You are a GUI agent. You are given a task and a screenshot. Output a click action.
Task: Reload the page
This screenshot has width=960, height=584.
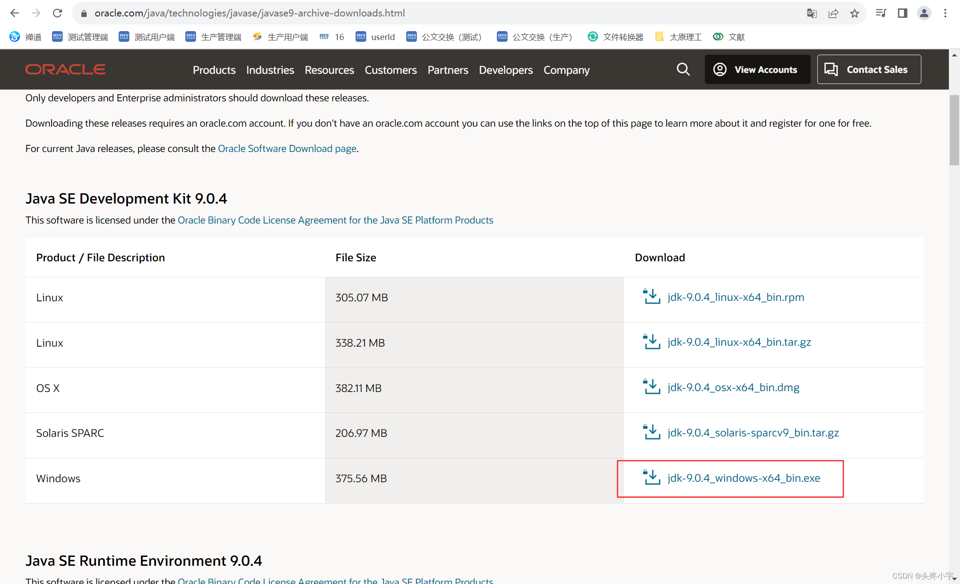[57, 13]
